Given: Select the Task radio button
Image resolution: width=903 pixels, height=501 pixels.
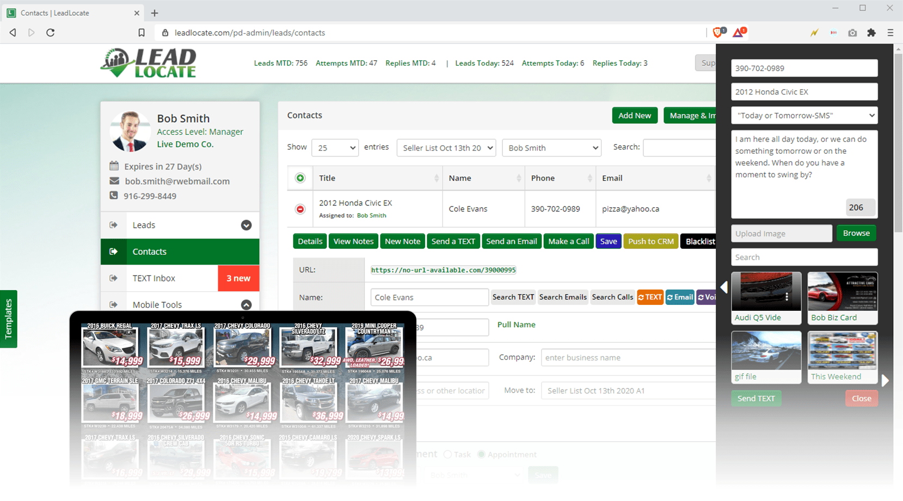Looking at the screenshot, I should [x=447, y=454].
